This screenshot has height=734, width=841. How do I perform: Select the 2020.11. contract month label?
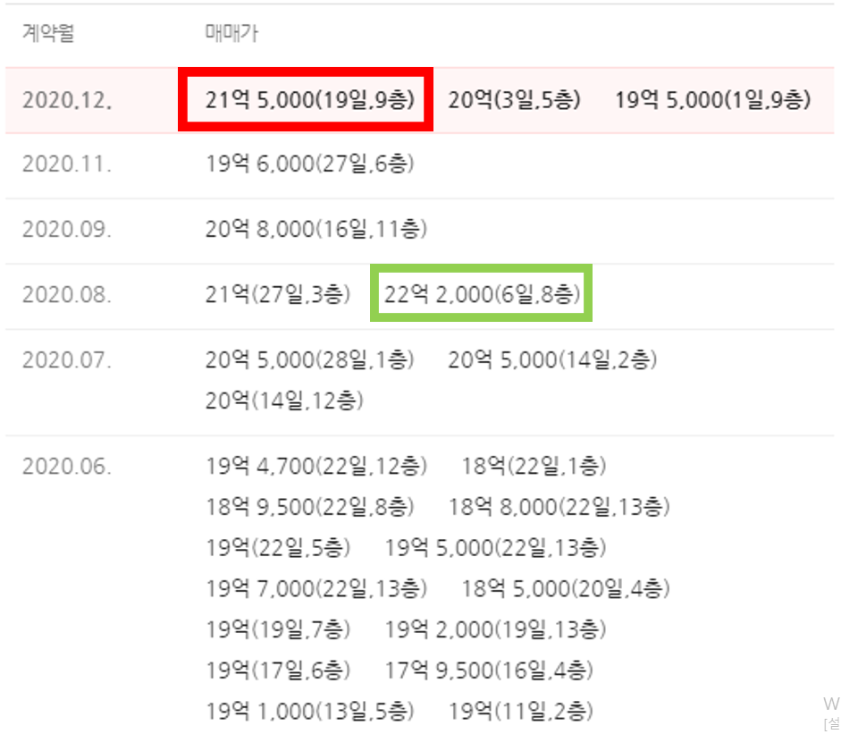coord(67,164)
